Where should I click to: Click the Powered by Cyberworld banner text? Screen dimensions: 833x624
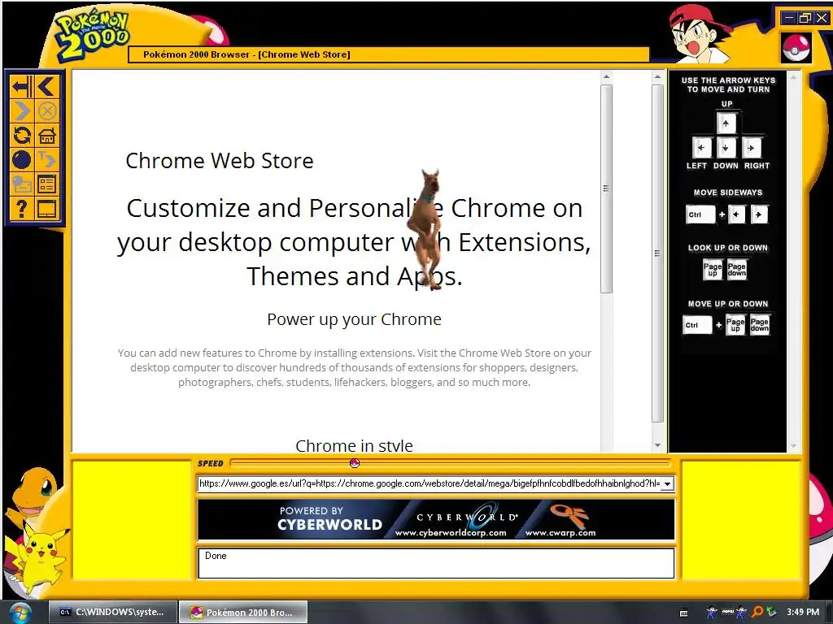(329, 518)
